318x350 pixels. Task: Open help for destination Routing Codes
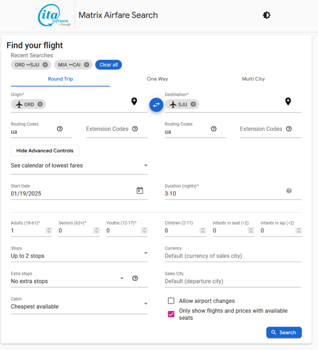pos(214,129)
